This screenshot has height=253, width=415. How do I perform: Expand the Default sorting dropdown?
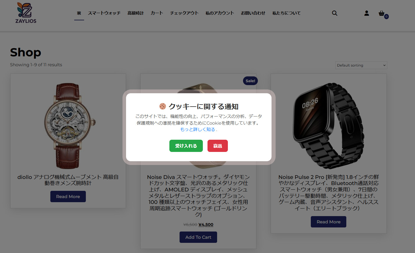(361, 65)
